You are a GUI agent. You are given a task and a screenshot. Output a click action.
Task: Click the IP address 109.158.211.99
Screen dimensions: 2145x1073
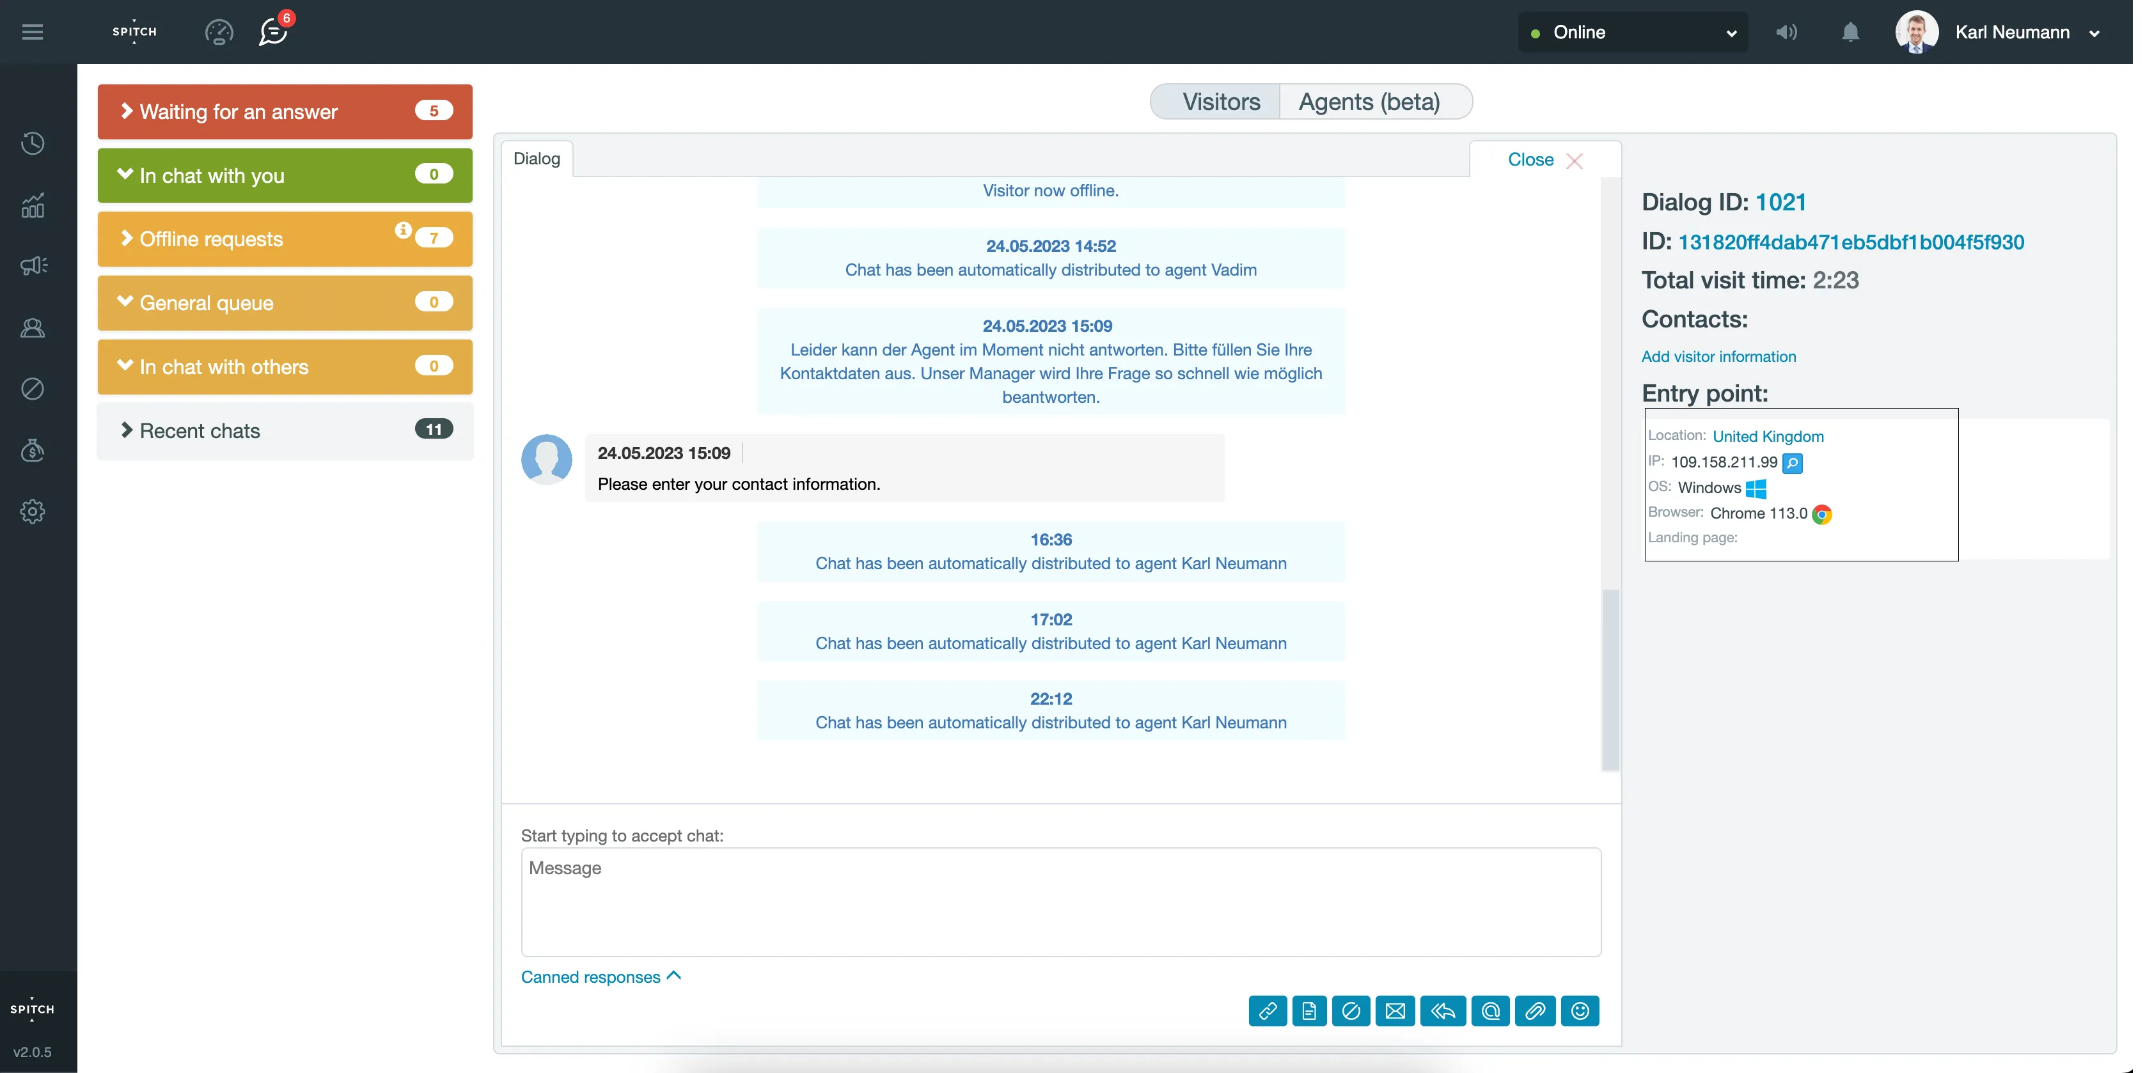(1724, 462)
